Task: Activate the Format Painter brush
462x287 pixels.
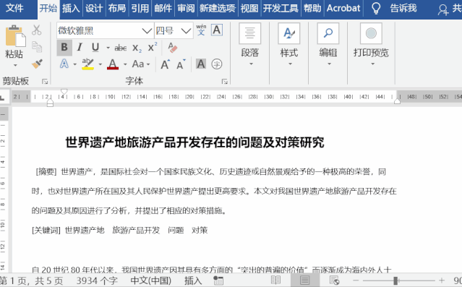Action: point(37,64)
